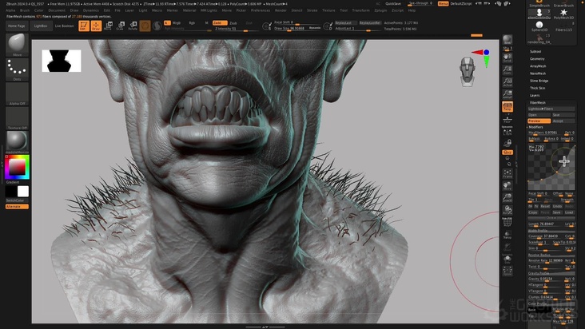585x329 pixels.
Task: Toggle the lock camera icon
Action: [507, 143]
